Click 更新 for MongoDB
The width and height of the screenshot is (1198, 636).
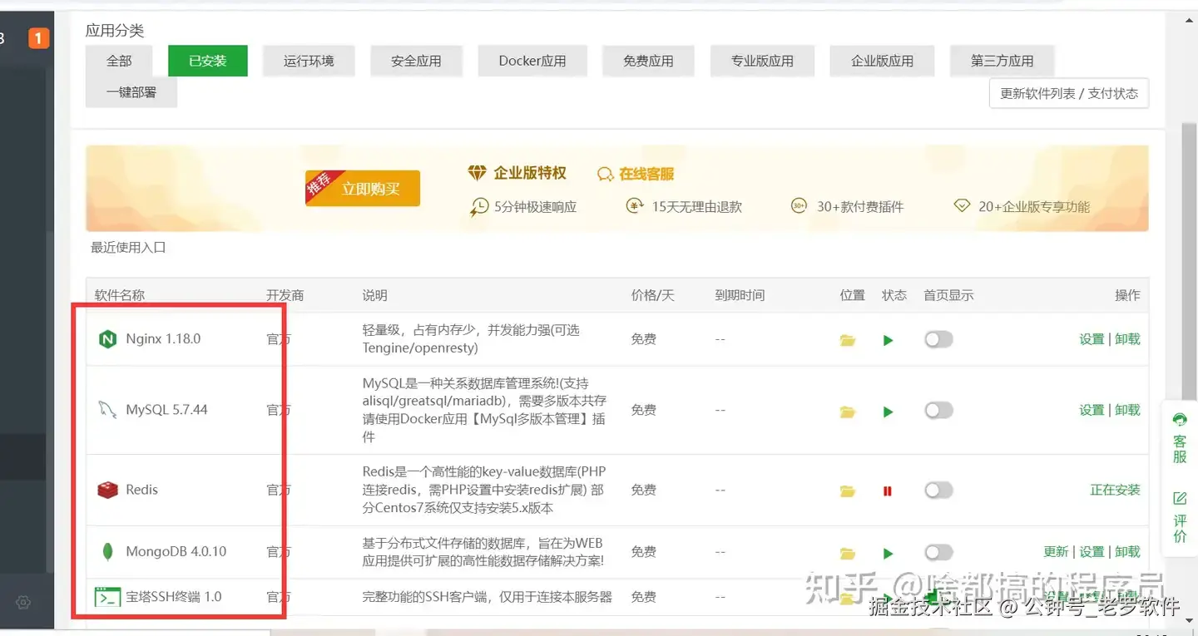pos(1056,552)
